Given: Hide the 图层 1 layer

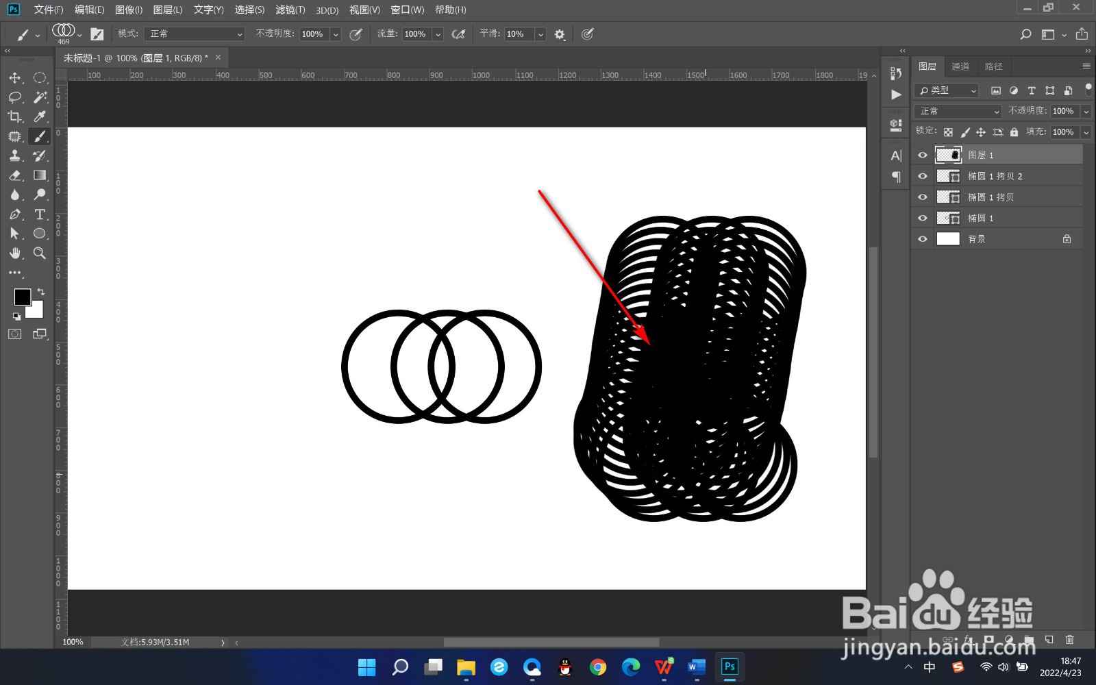Looking at the screenshot, I should 923,155.
